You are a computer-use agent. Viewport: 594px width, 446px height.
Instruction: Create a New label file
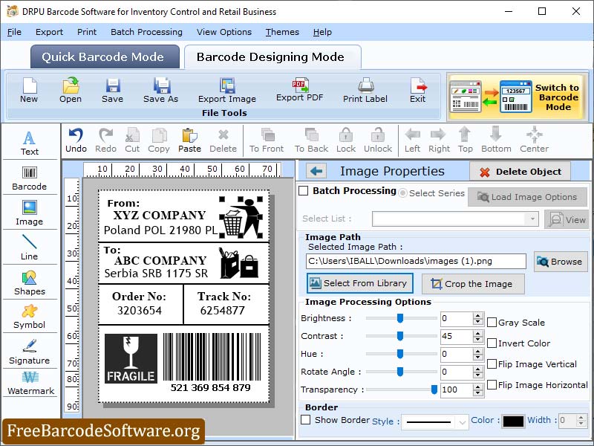point(29,90)
